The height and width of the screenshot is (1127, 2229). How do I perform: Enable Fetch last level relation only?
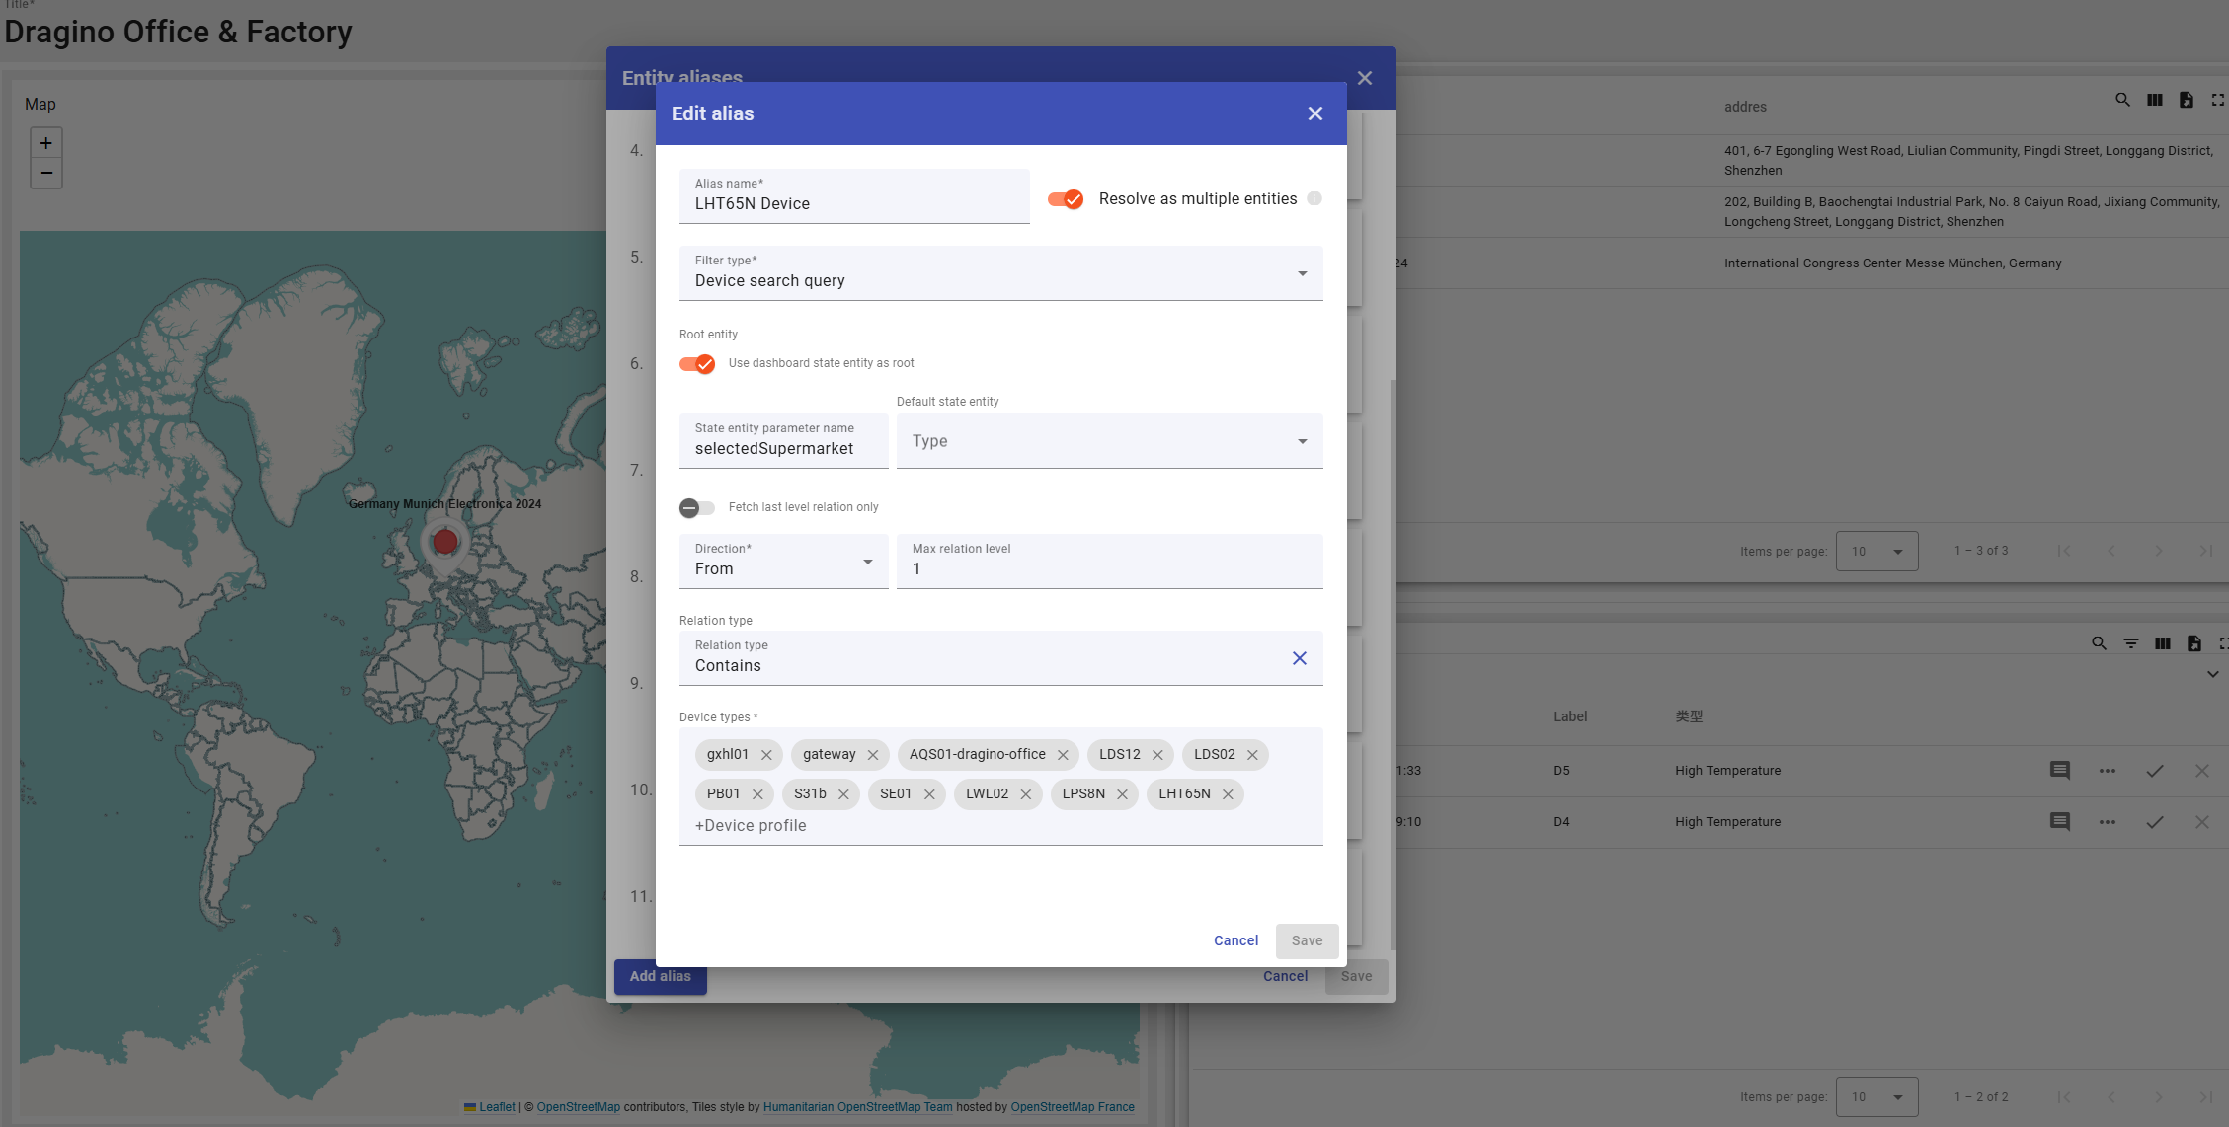click(x=697, y=508)
